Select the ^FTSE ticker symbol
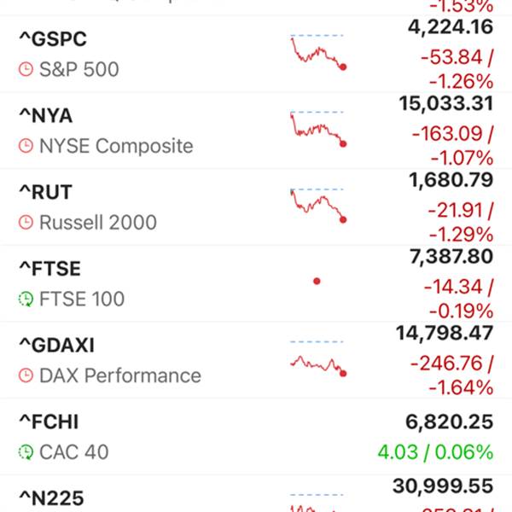This screenshot has height=512, width=512. tap(50, 269)
